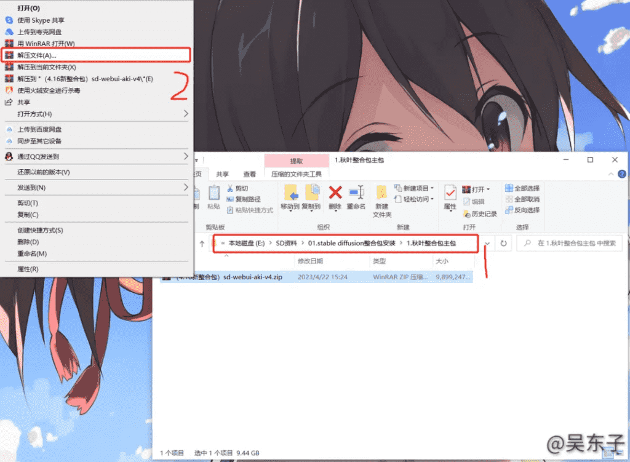Screen dimensions: 630x462
Task: Click the refresh icon beside the address bar
Action: tap(503, 244)
